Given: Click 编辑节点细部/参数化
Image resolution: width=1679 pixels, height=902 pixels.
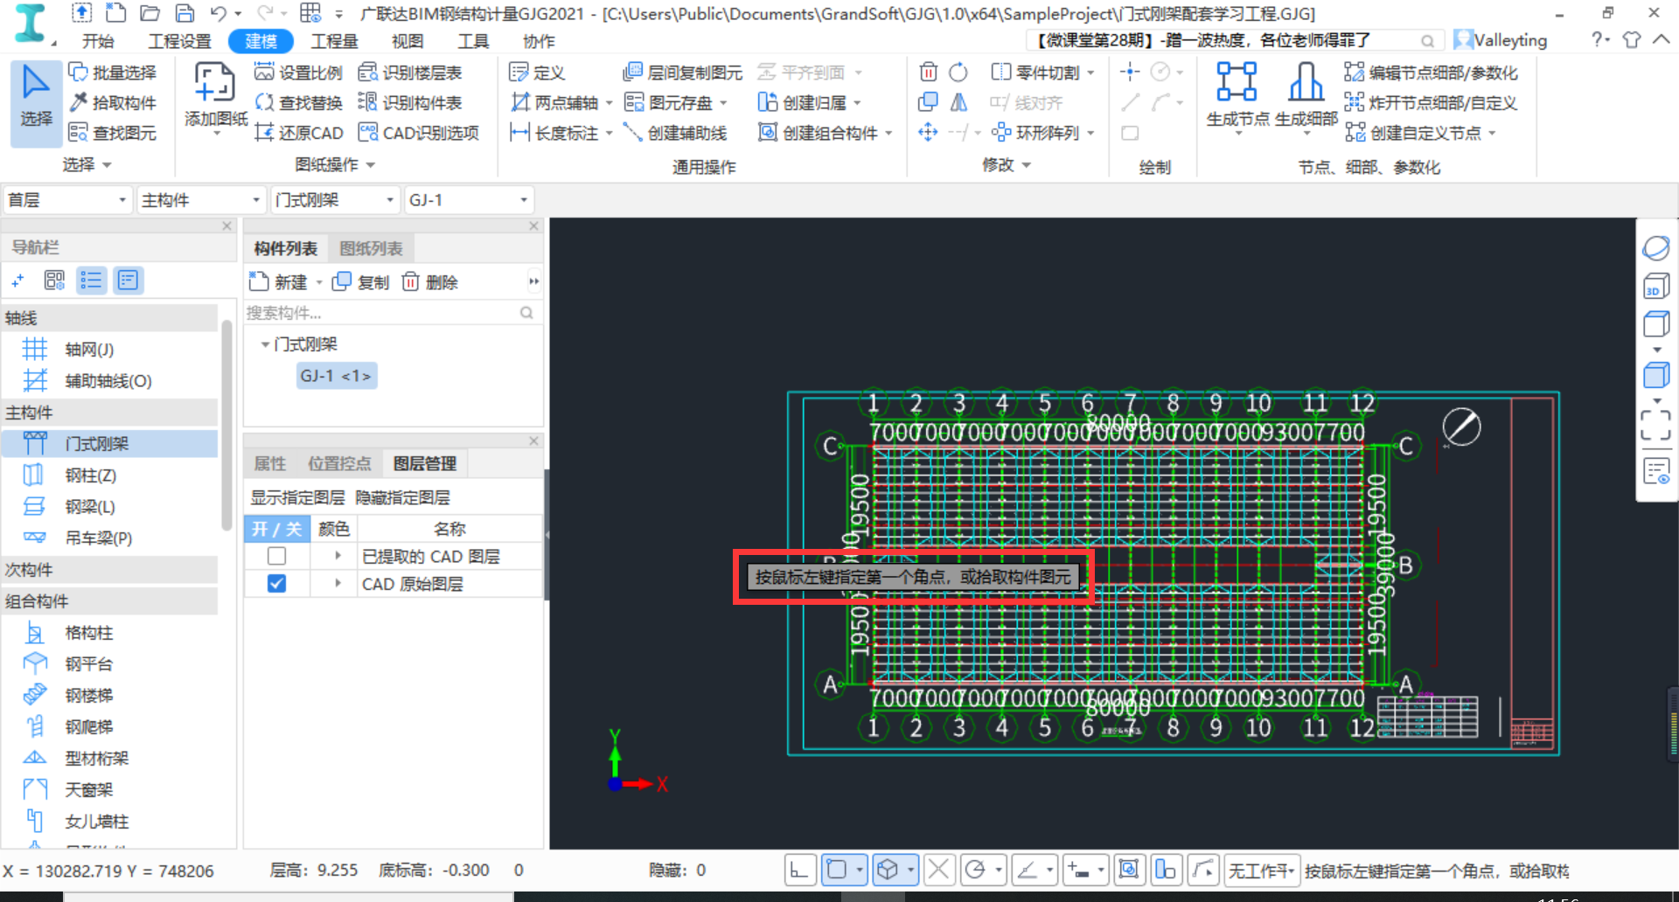Looking at the screenshot, I should [1431, 73].
